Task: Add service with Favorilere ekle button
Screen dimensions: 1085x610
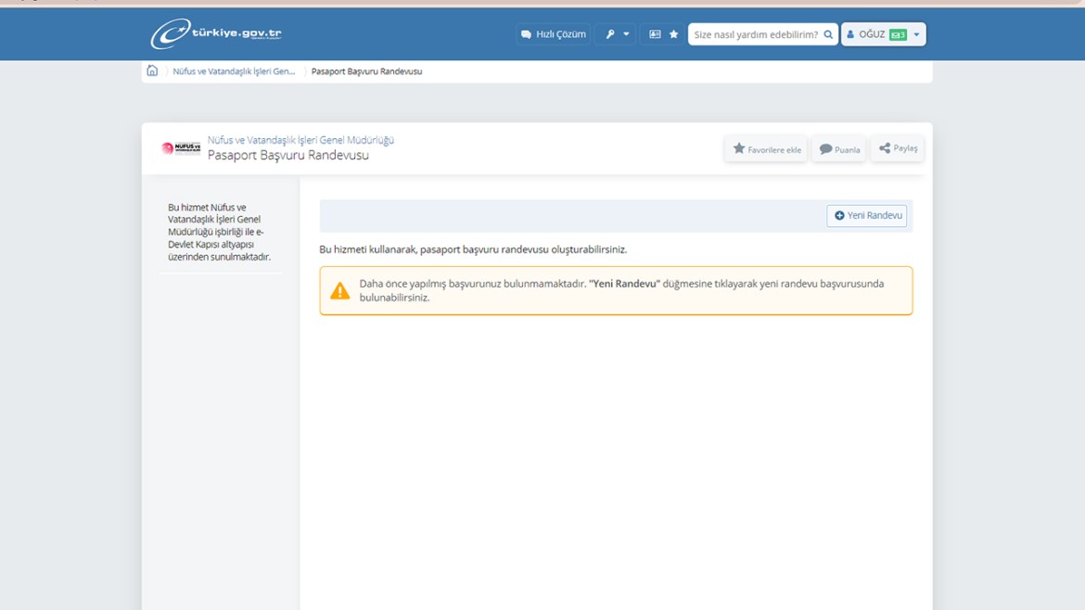Action: (x=766, y=148)
